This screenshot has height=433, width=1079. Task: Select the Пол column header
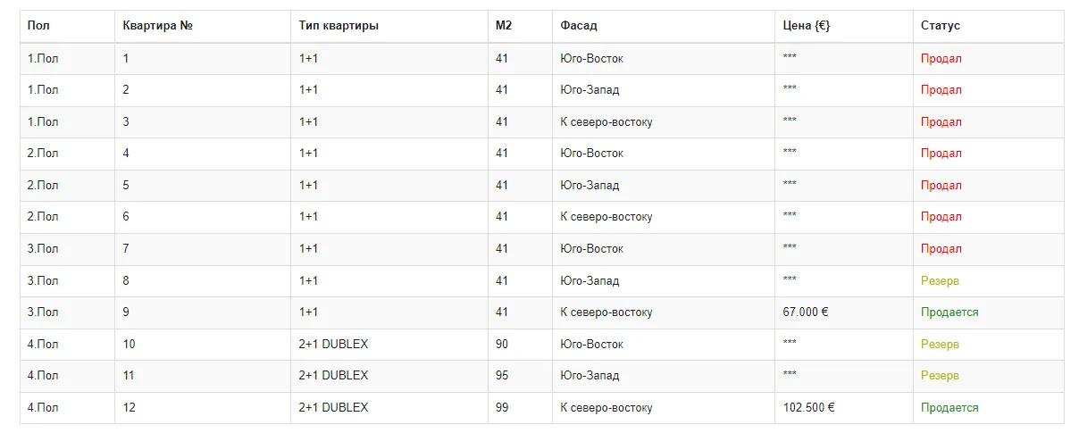tap(67, 26)
